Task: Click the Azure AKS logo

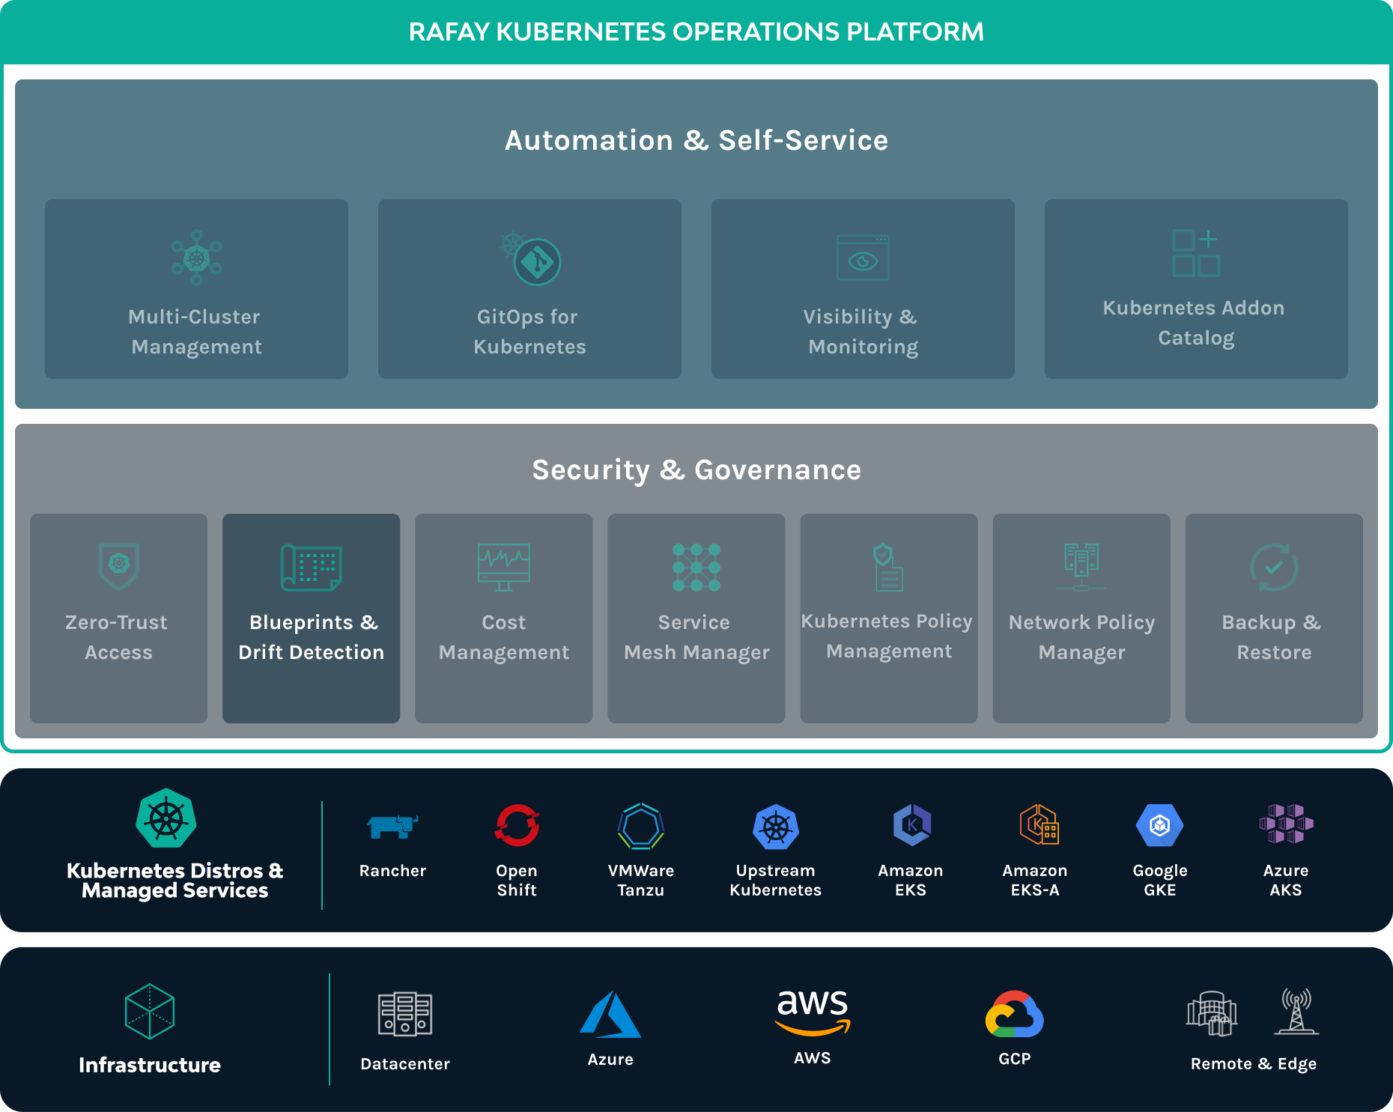Action: 1286,824
